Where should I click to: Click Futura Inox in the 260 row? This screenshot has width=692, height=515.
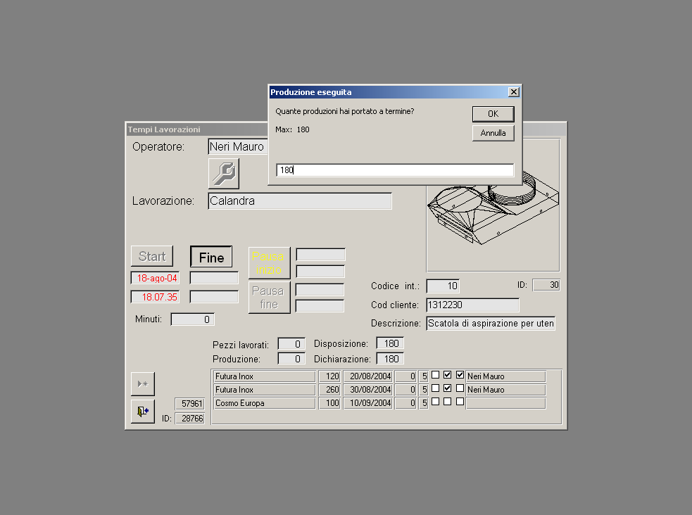(265, 390)
